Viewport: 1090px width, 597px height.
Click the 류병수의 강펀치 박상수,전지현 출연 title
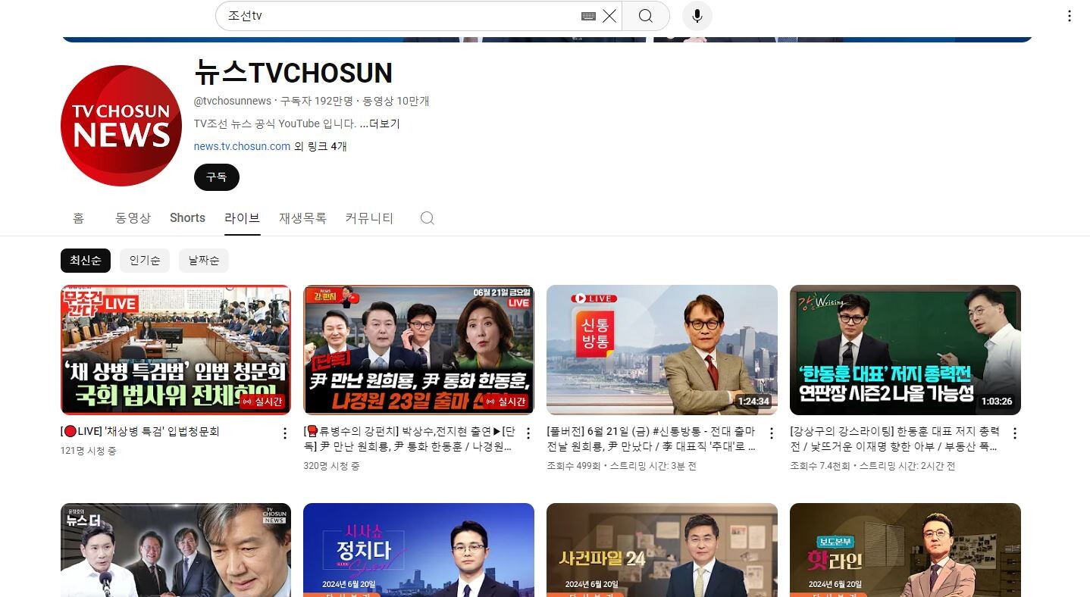[x=409, y=439]
